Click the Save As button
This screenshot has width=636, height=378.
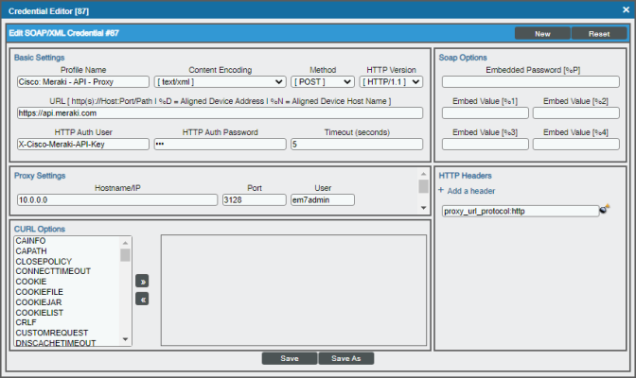[346, 358]
